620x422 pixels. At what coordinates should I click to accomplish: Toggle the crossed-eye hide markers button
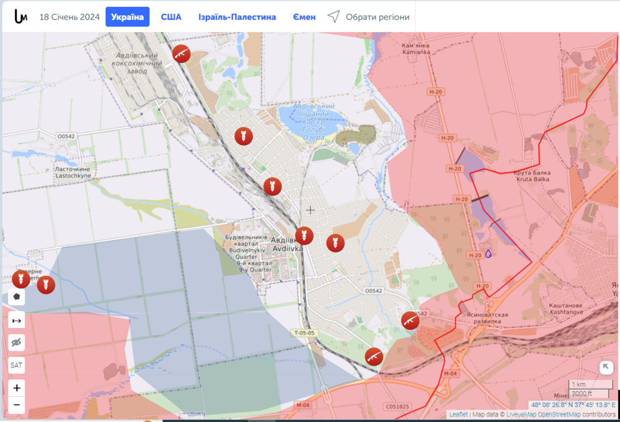coord(17,343)
